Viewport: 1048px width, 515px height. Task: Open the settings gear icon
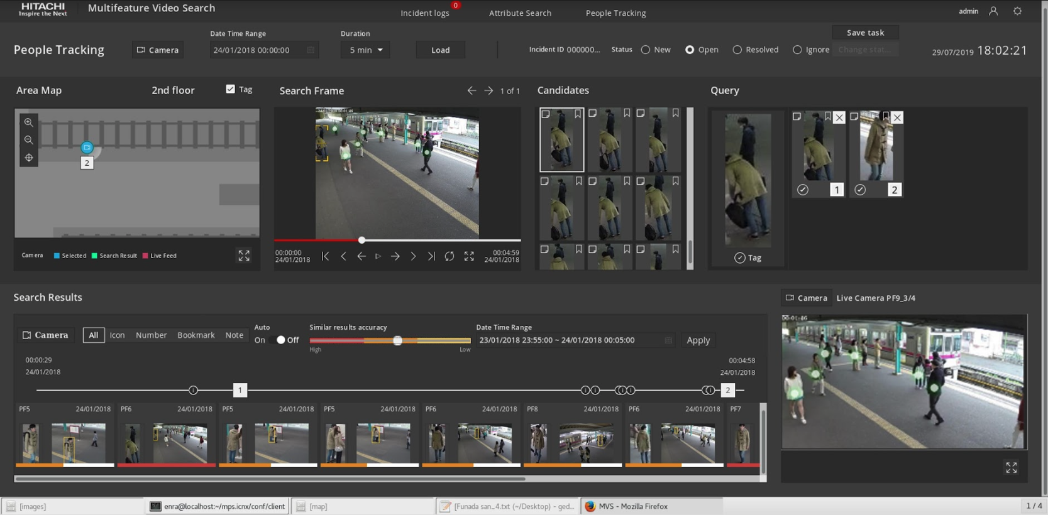pyautogui.click(x=1017, y=11)
